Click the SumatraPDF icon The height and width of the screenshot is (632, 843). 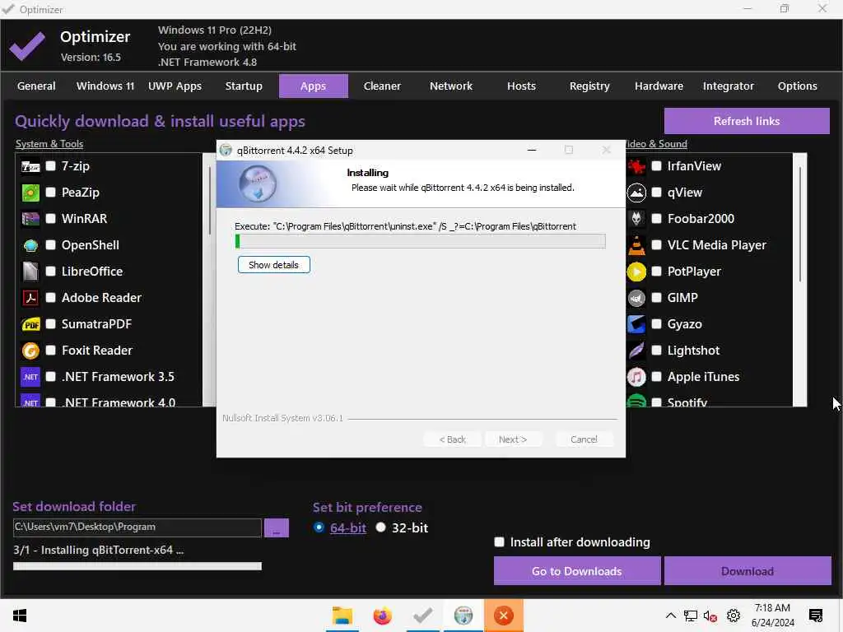tap(30, 324)
